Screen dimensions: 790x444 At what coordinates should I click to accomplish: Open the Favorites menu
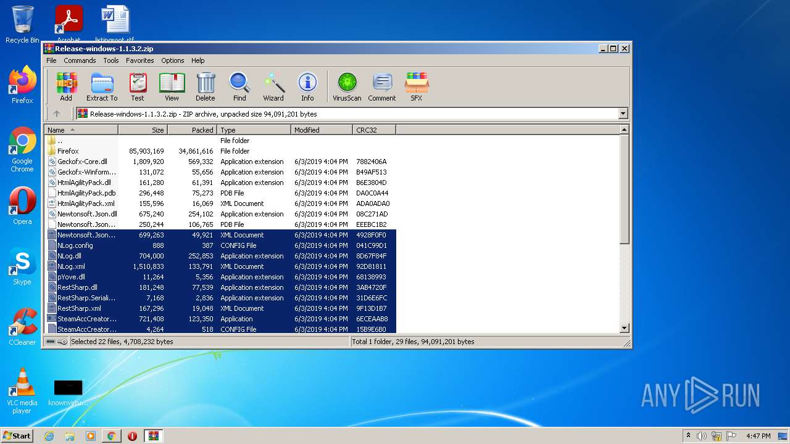click(140, 60)
